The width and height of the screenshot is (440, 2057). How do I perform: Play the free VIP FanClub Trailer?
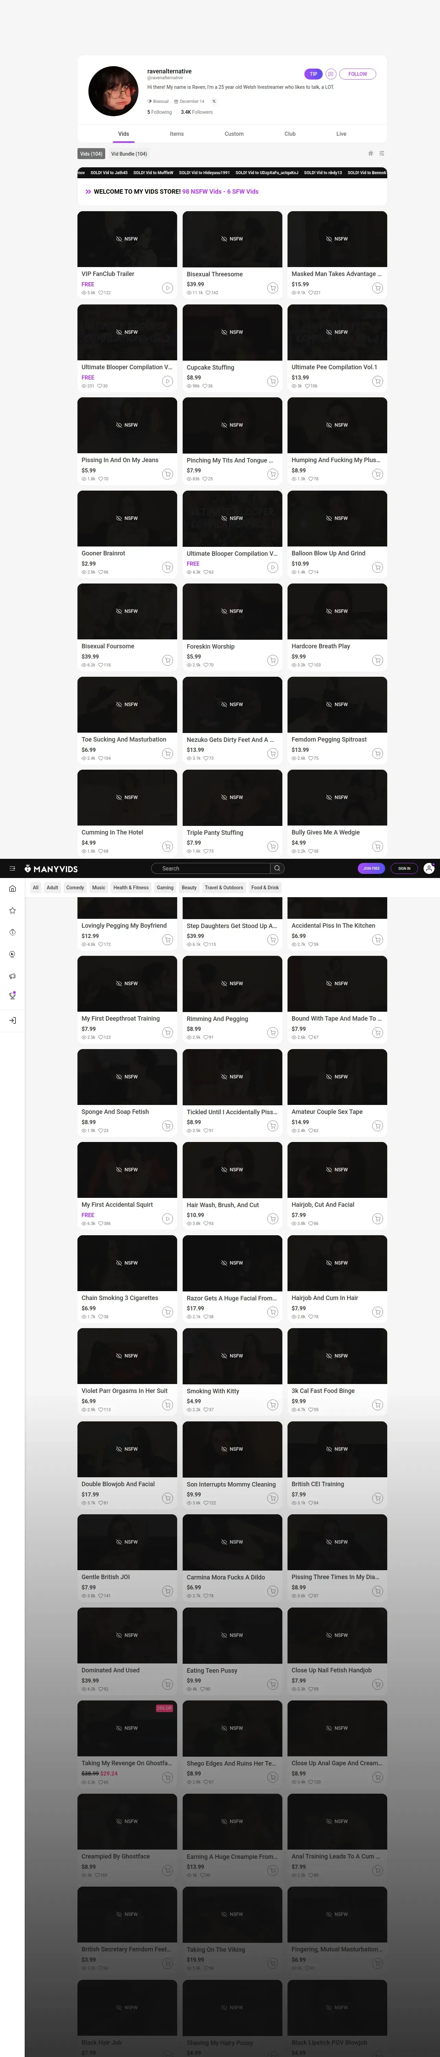click(167, 288)
